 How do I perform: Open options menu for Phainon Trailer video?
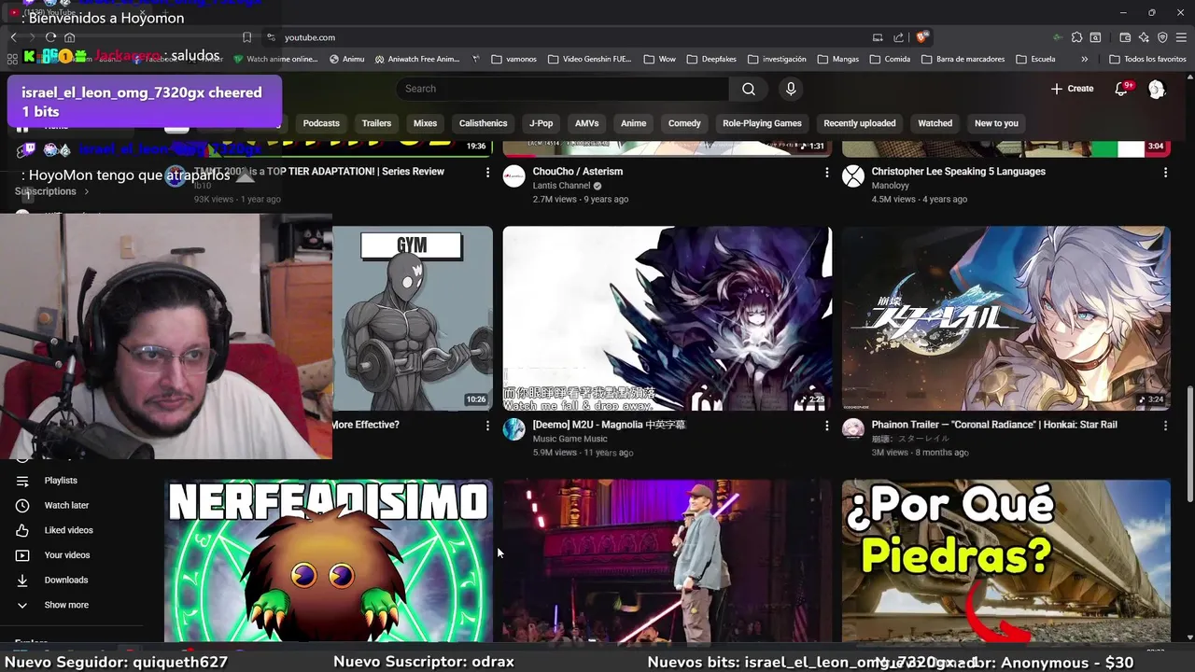click(1165, 426)
